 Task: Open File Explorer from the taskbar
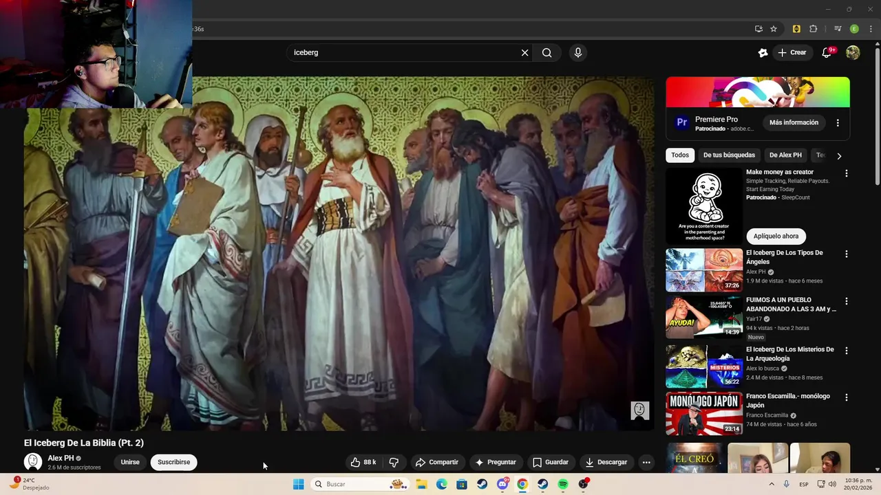point(421,484)
